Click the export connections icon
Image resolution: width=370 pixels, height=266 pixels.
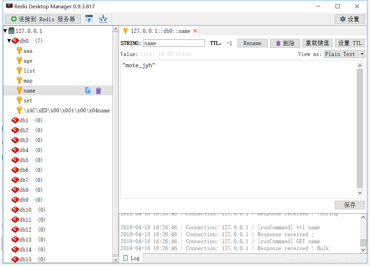point(103,19)
